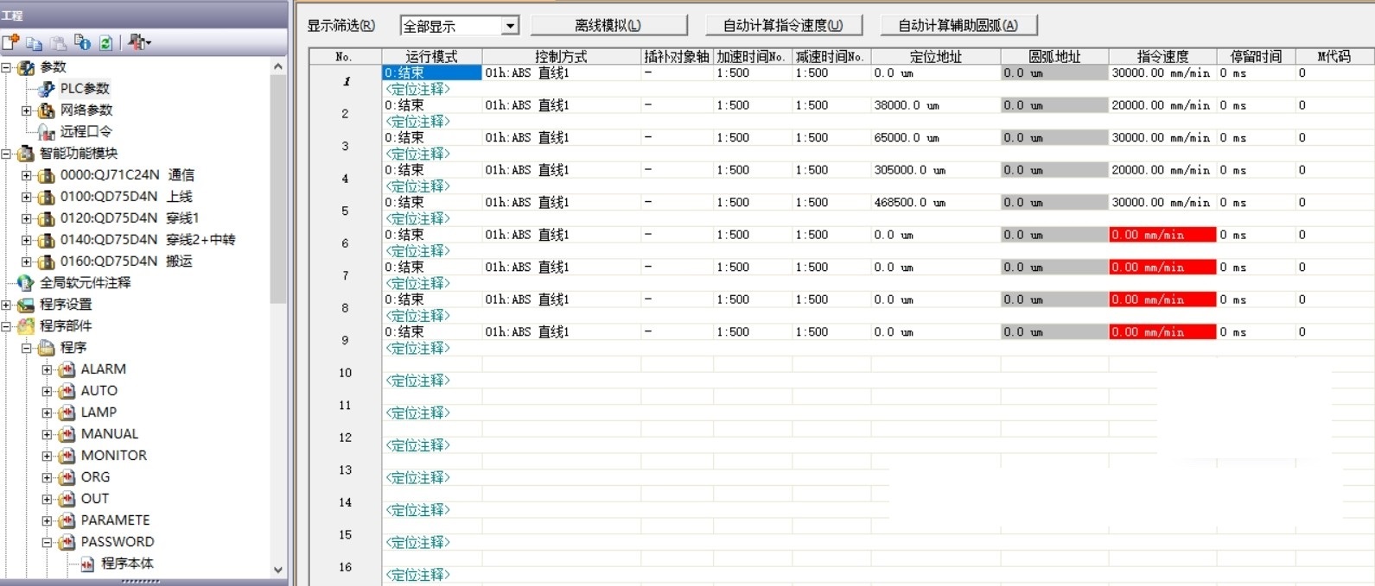Click the 0160:QD75D4N 搬运 module icon
The width and height of the screenshot is (1375, 586).
(47, 261)
